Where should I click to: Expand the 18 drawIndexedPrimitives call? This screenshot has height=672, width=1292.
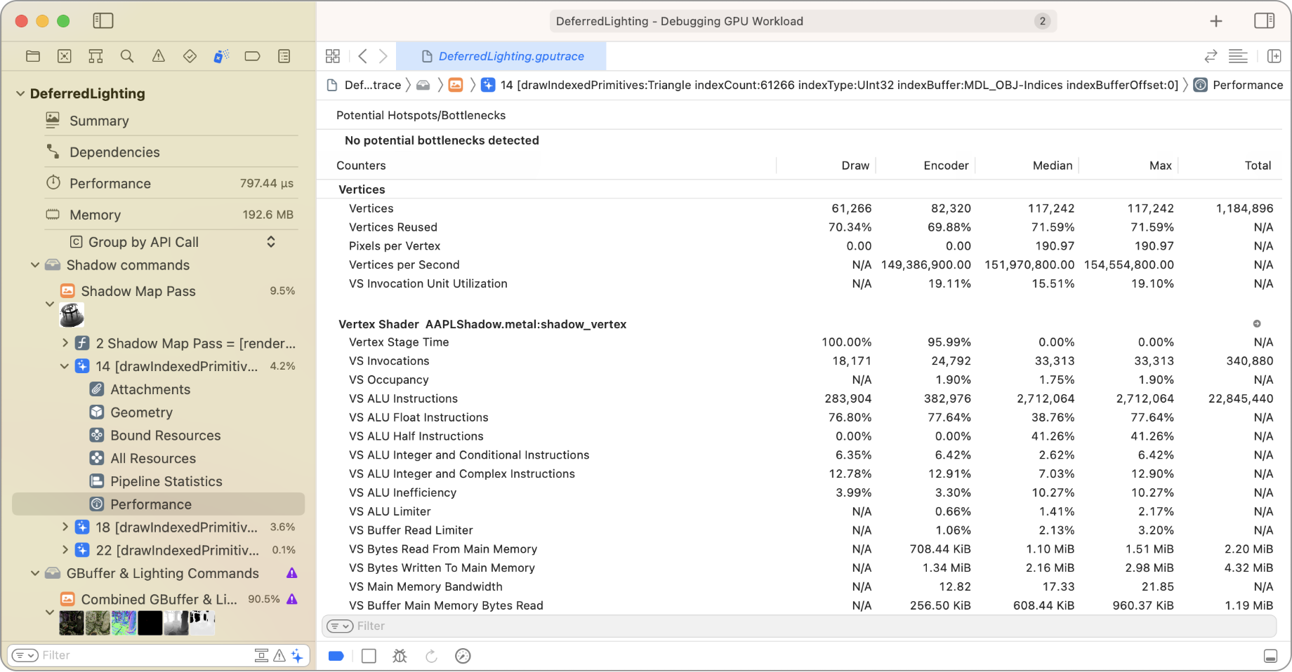[65, 527]
